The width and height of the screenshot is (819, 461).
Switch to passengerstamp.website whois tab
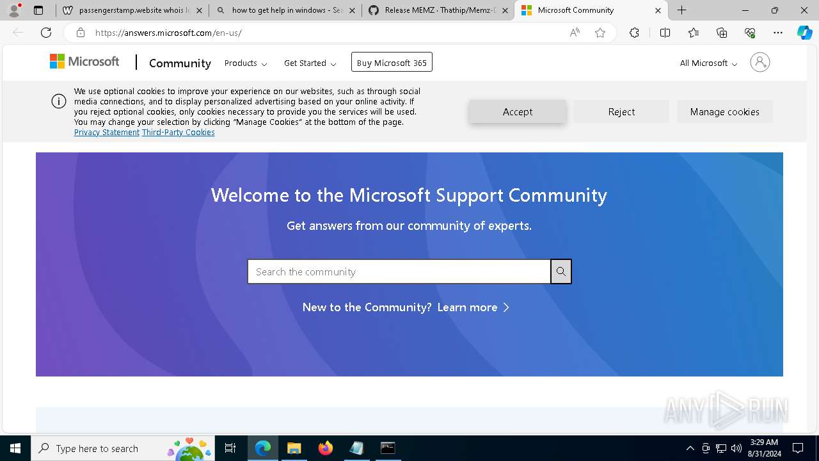132,10
